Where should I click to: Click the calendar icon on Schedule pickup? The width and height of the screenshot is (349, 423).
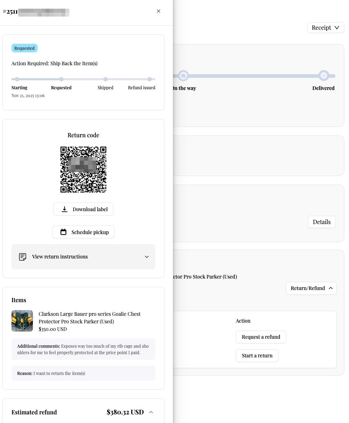(63, 232)
